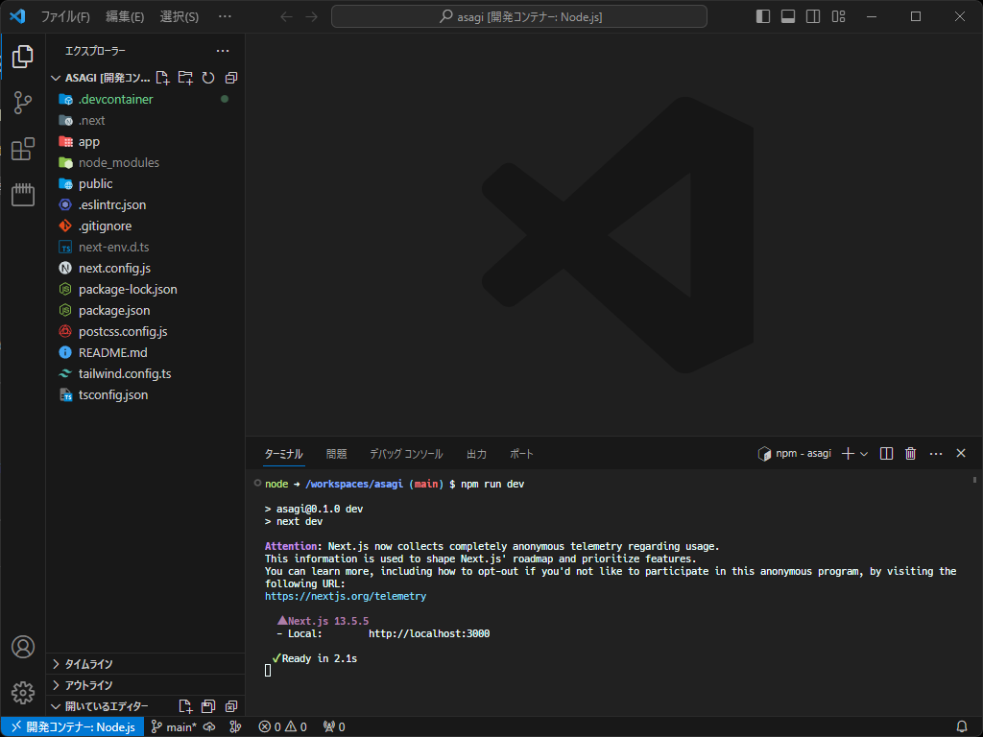983x737 pixels.
Task: Open forwarded ports indicator in status bar
Action: 334,727
